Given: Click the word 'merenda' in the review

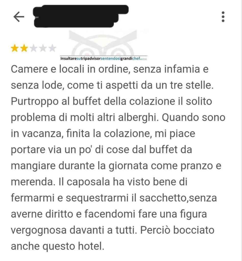Looking at the screenshot, I should coord(33,182).
